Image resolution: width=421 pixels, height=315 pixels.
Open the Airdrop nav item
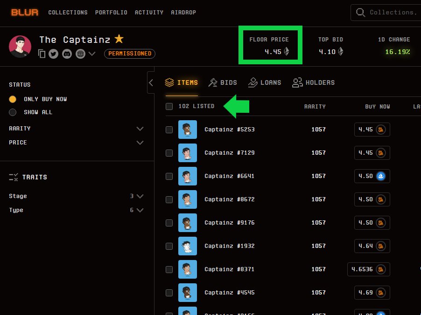(183, 12)
